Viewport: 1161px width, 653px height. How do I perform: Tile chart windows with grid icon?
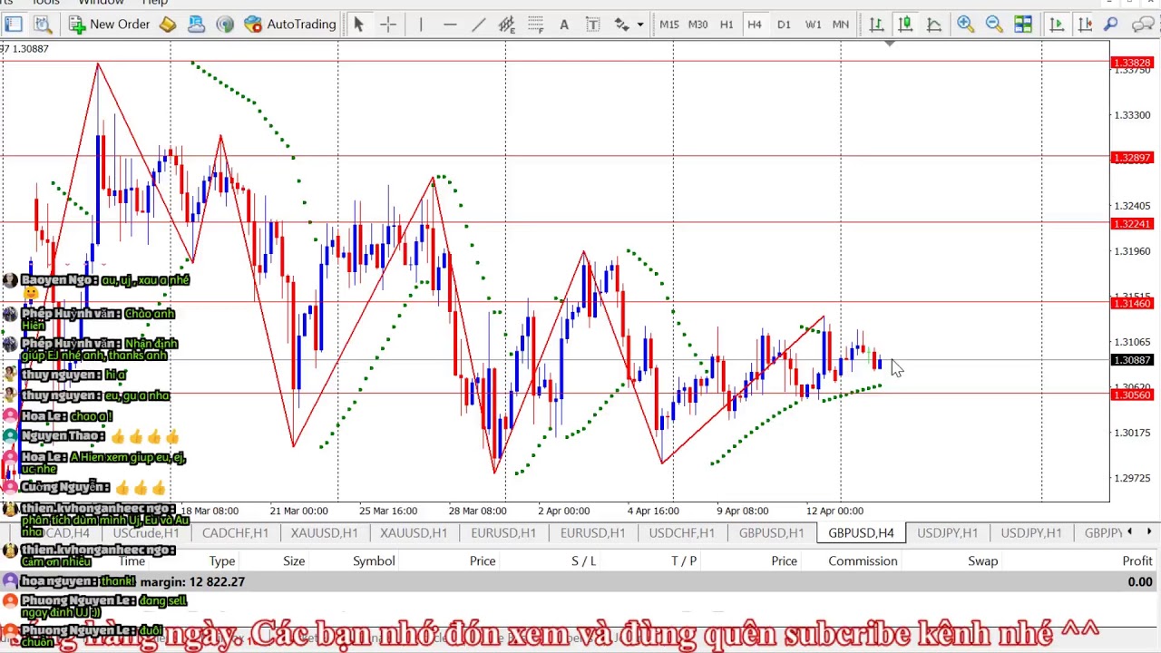pos(1023,24)
